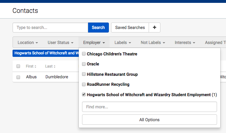Click the All Options button
This screenshot has height=133, width=226.
coord(149,120)
